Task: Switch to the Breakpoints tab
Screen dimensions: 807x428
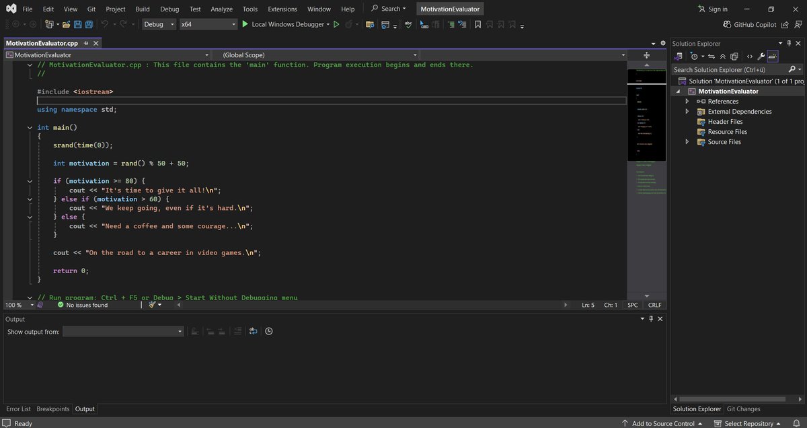Action: [53, 409]
